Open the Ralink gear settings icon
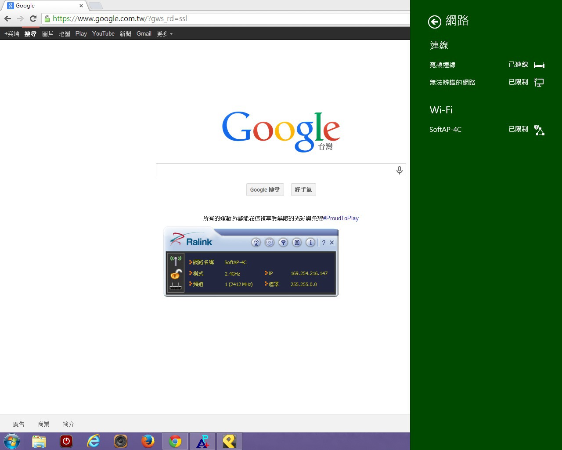This screenshot has width=562, height=450. [270, 243]
